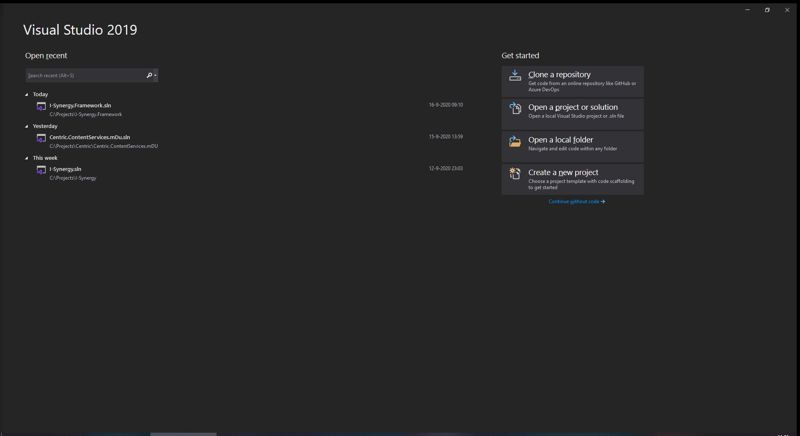Collapse the Yesterday group
Image resolution: width=800 pixels, height=436 pixels.
pyautogui.click(x=26, y=126)
